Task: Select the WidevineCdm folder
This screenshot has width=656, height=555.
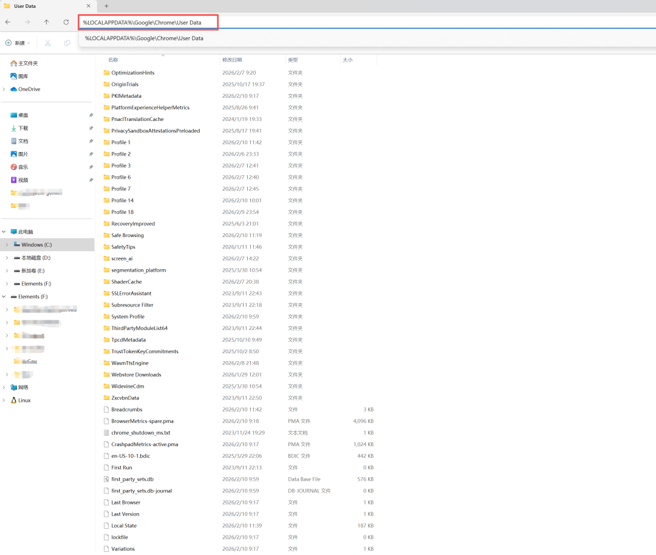Action: (128, 387)
